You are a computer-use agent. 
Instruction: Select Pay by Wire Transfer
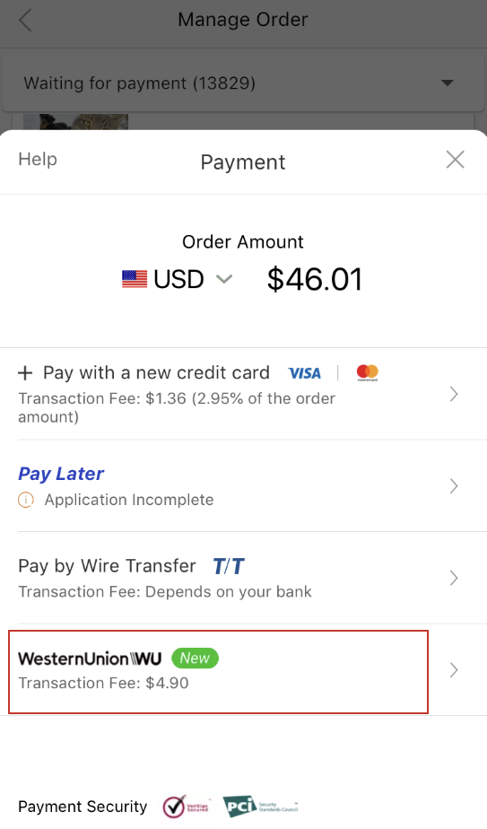pyautogui.click(x=243, y=578)
